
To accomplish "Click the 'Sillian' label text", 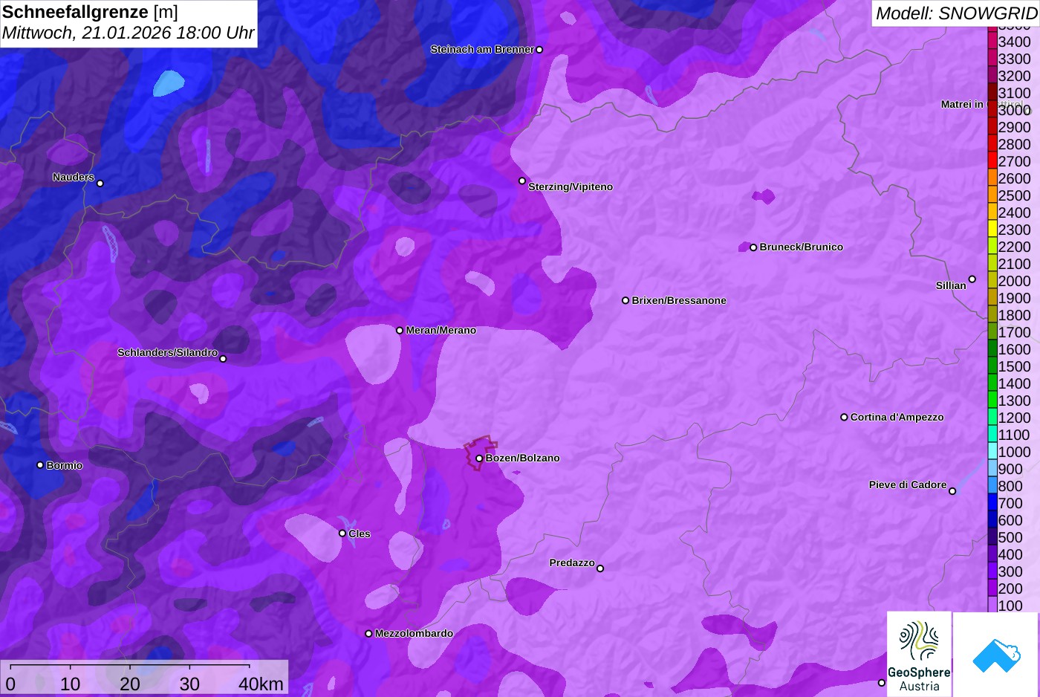I will tap(951, 285).
